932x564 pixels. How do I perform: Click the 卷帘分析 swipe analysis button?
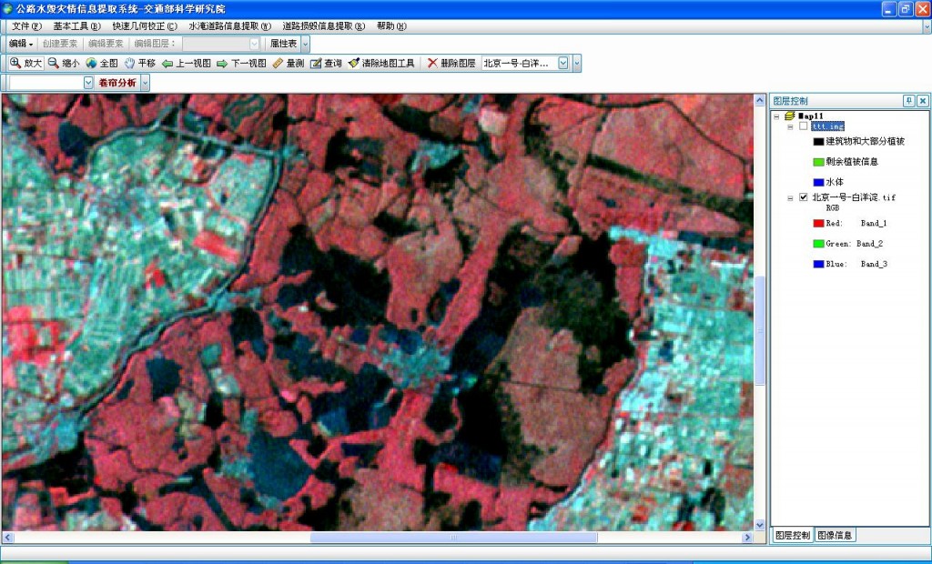tap(116, 83)
